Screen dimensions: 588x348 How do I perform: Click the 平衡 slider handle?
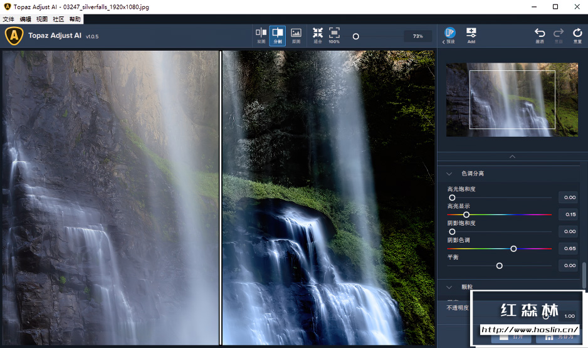499,265
